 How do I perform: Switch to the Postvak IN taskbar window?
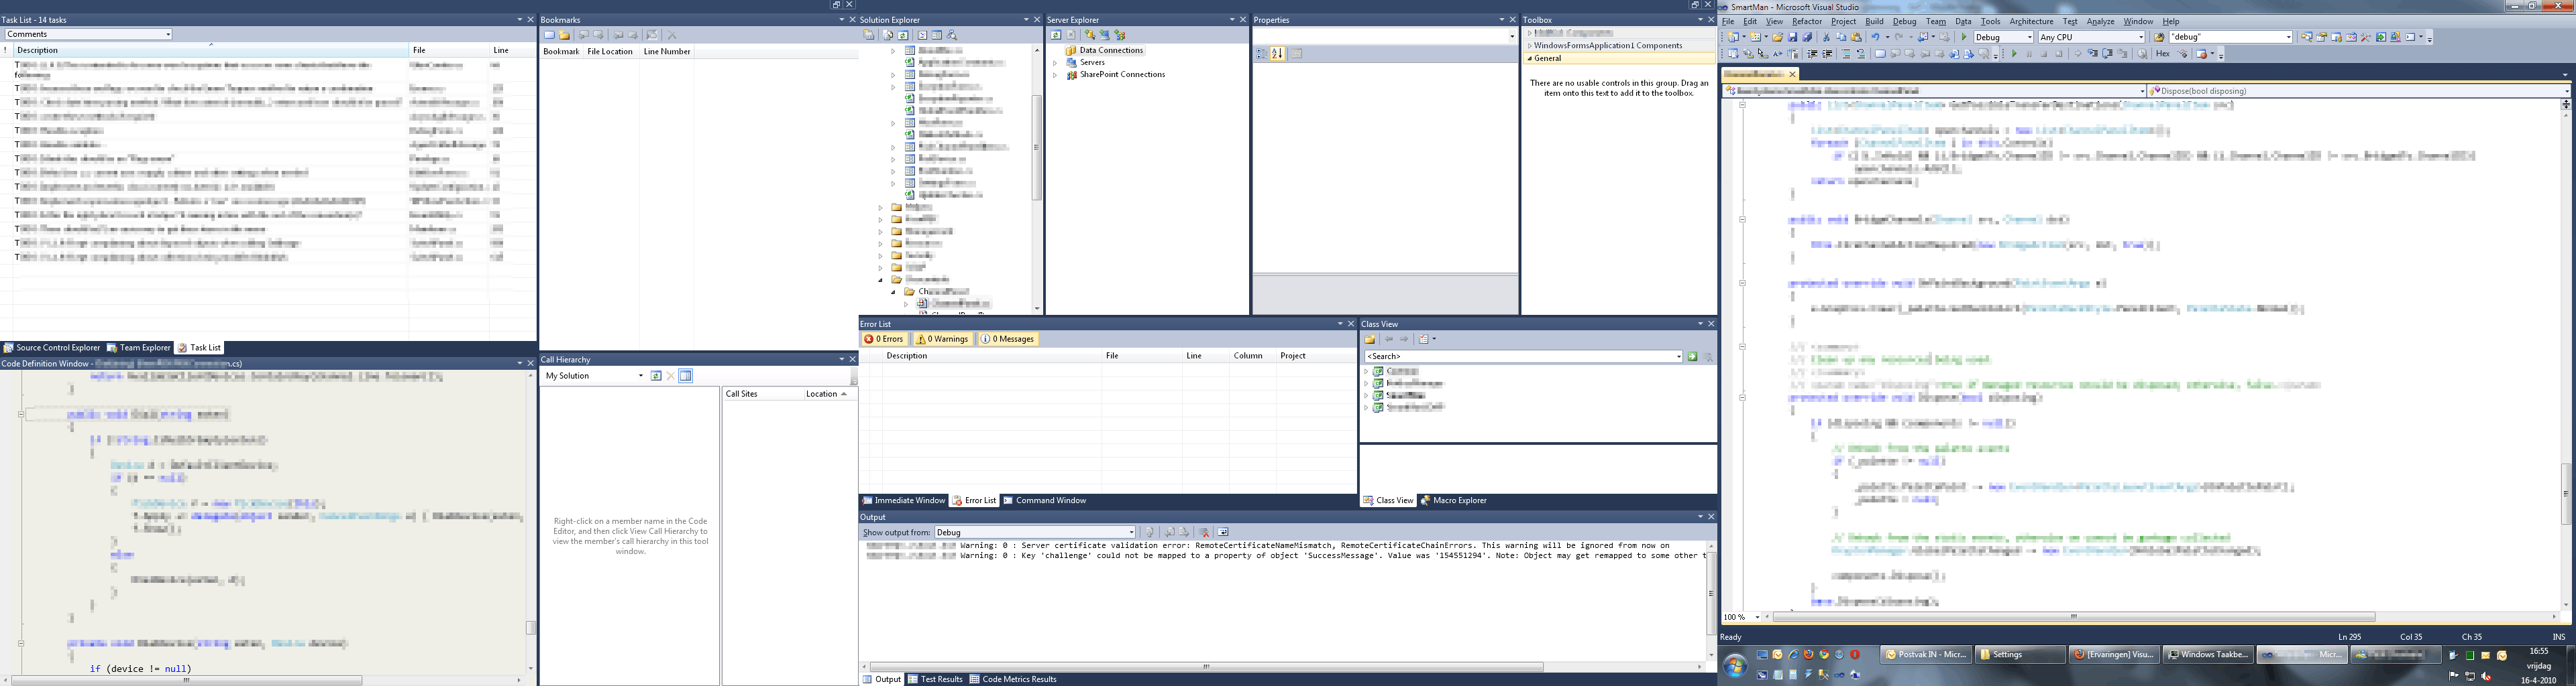click(1925, 655)
